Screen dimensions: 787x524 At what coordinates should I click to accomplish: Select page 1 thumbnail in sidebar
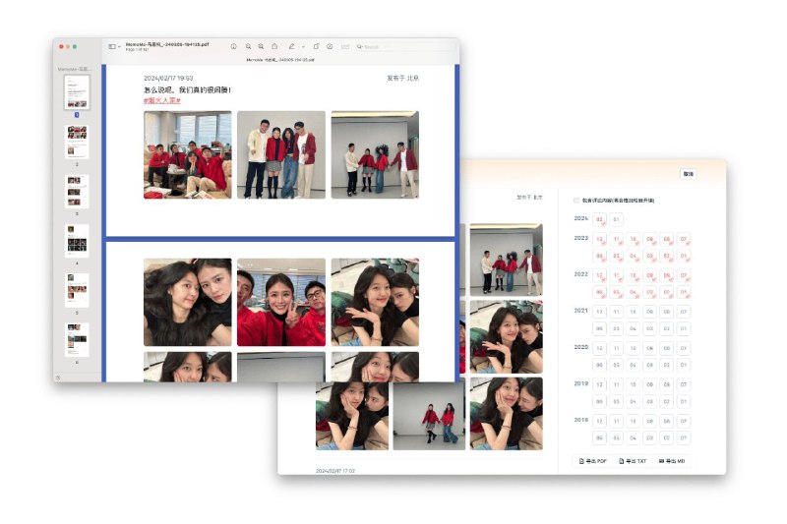pos(77,91)
